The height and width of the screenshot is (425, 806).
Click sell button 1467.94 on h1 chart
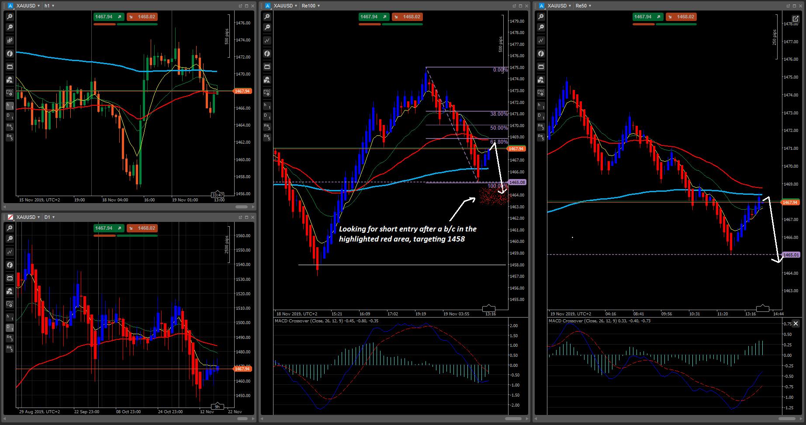109,17
